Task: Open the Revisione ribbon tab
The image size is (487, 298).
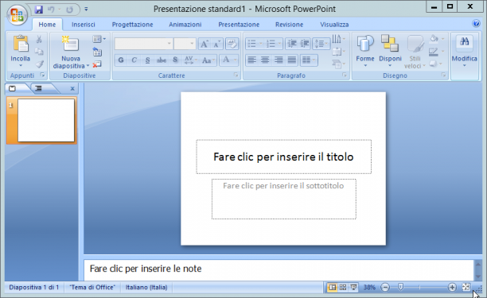Action: tap(289, 25)
